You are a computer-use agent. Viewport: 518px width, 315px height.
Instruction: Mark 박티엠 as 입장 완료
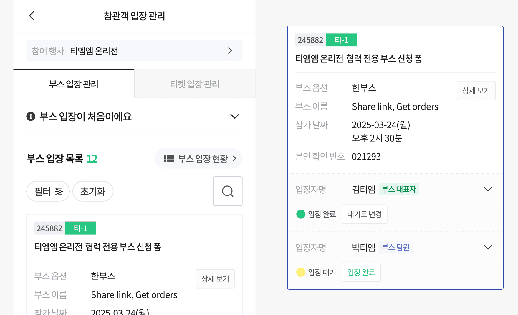click(x=361, y=272)
